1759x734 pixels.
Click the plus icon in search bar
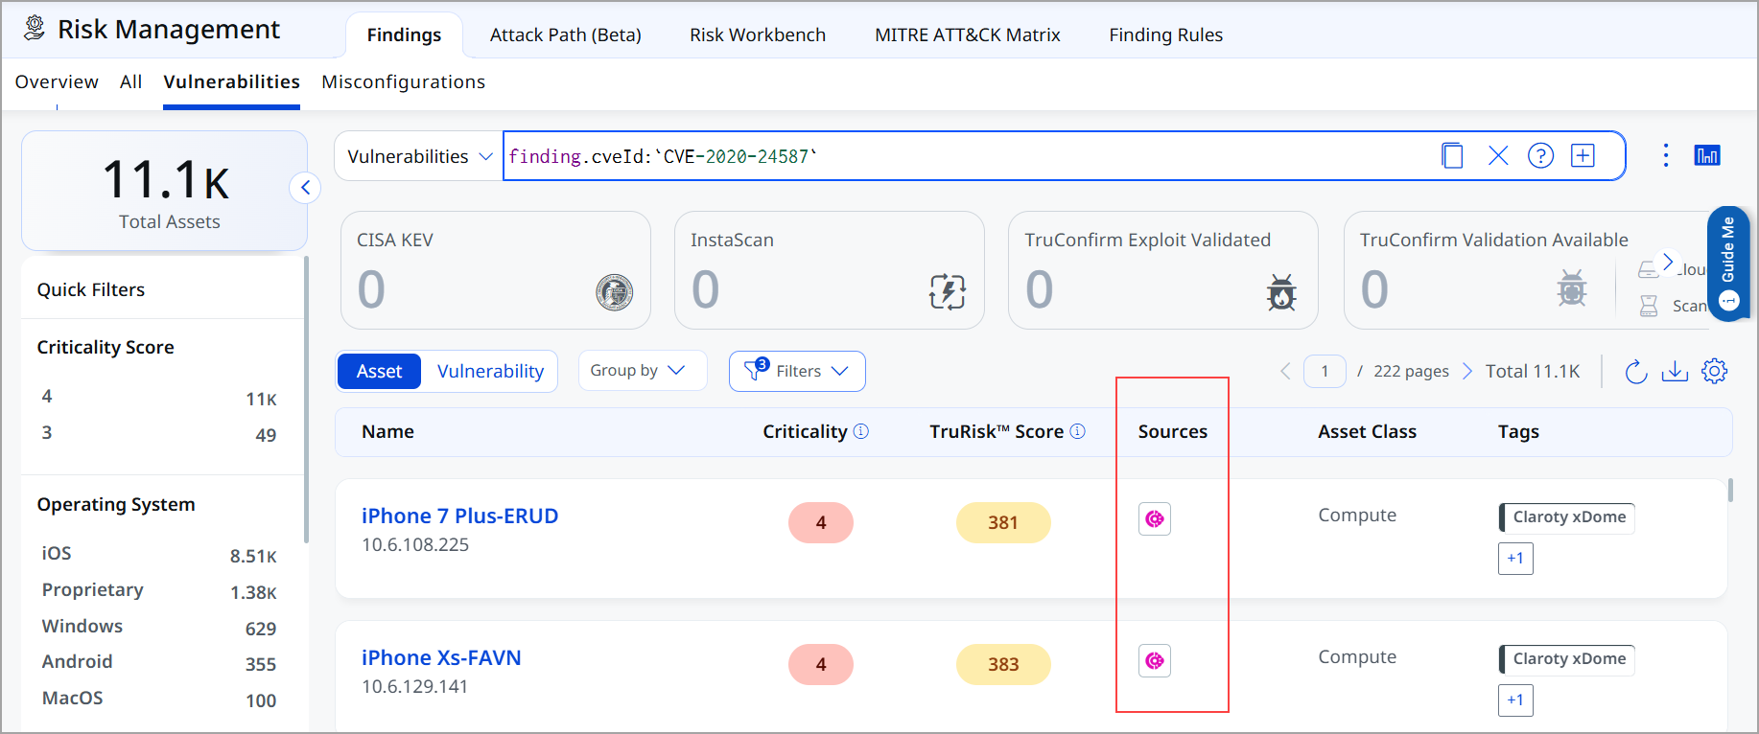tap(1583, 155)
